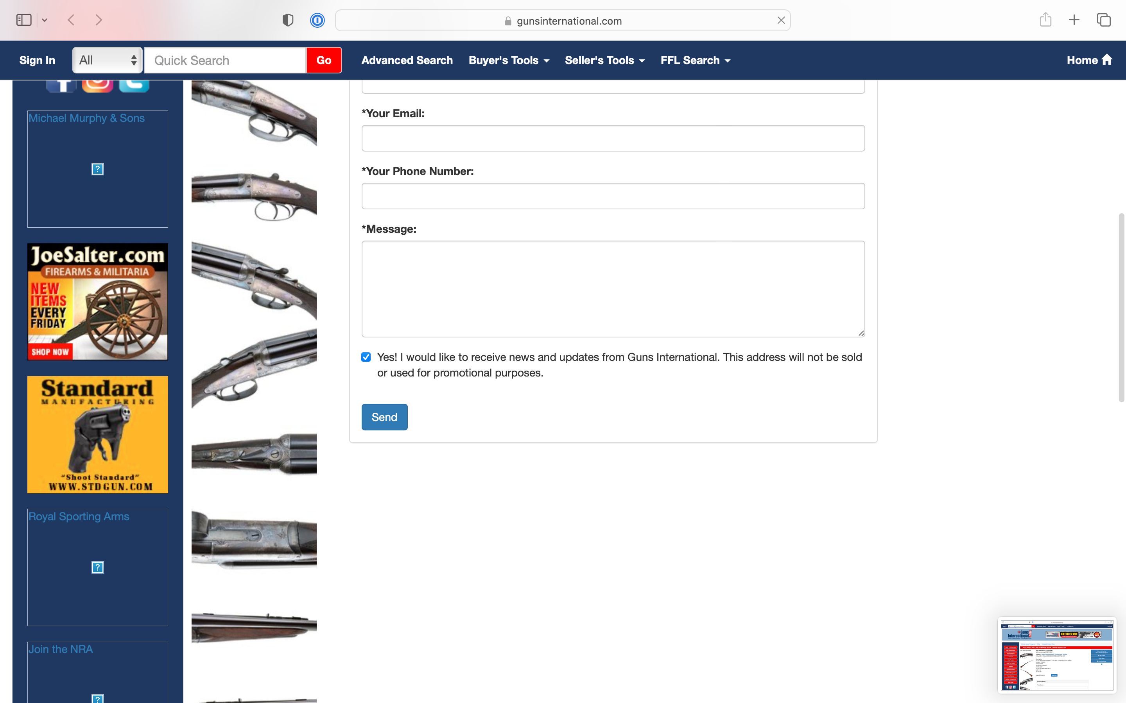Uncheck the news and updates checkbox
The image size is (1126, 703).
366,357
